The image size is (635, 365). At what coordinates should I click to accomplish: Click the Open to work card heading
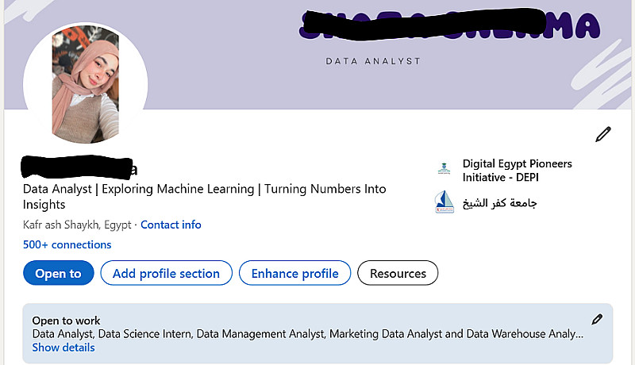click(x=67, y=321)
